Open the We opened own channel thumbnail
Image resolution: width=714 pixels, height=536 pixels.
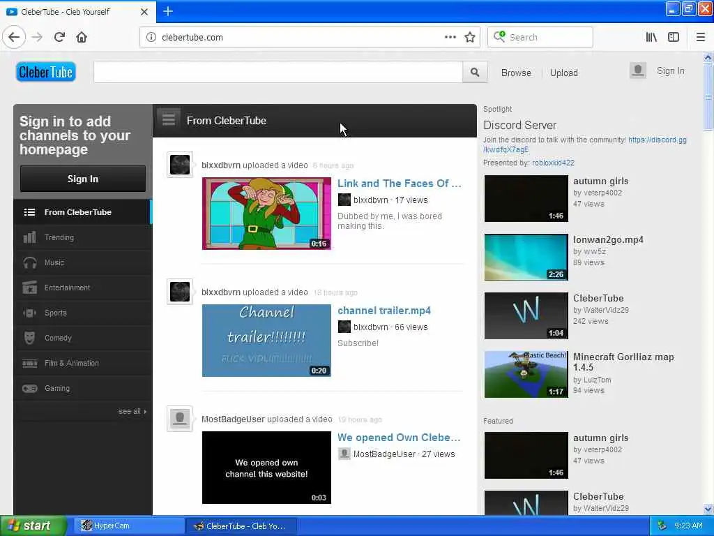266,468
